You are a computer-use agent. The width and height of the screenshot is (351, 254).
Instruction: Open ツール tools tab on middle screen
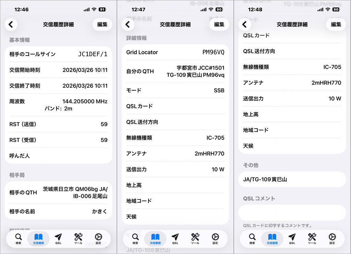(x=195, y=239)
